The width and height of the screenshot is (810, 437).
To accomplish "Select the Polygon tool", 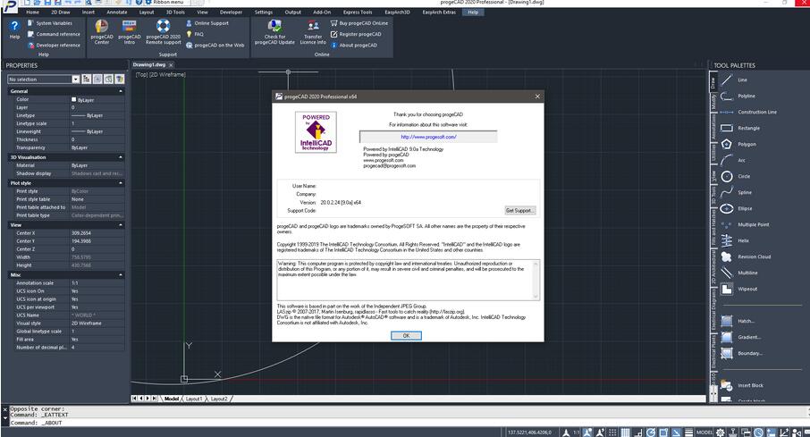I will tap(738, 144).
